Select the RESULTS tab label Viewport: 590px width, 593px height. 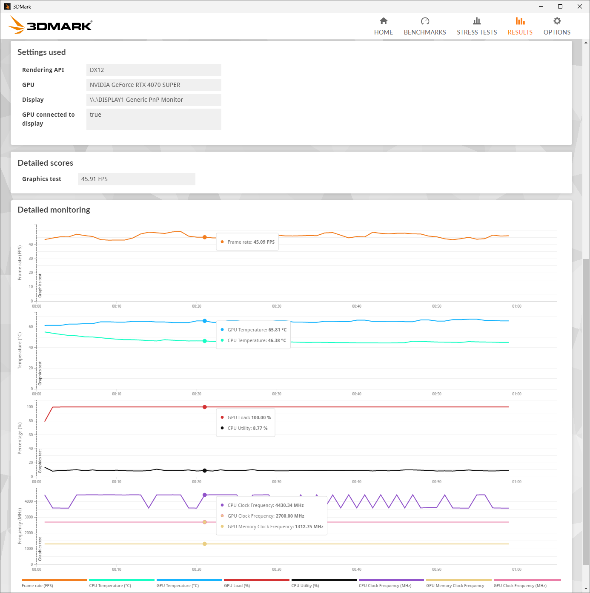pyautogui.click(x=520, y=32)
